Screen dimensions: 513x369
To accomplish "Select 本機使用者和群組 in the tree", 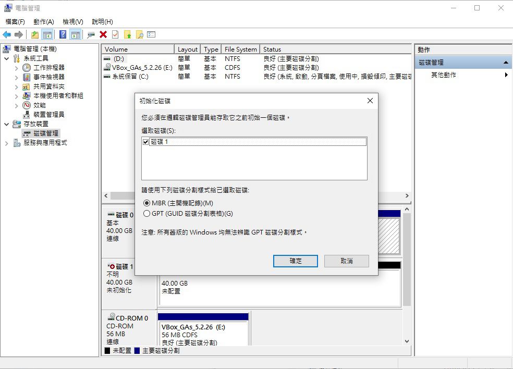I will [x=58, y=96].
